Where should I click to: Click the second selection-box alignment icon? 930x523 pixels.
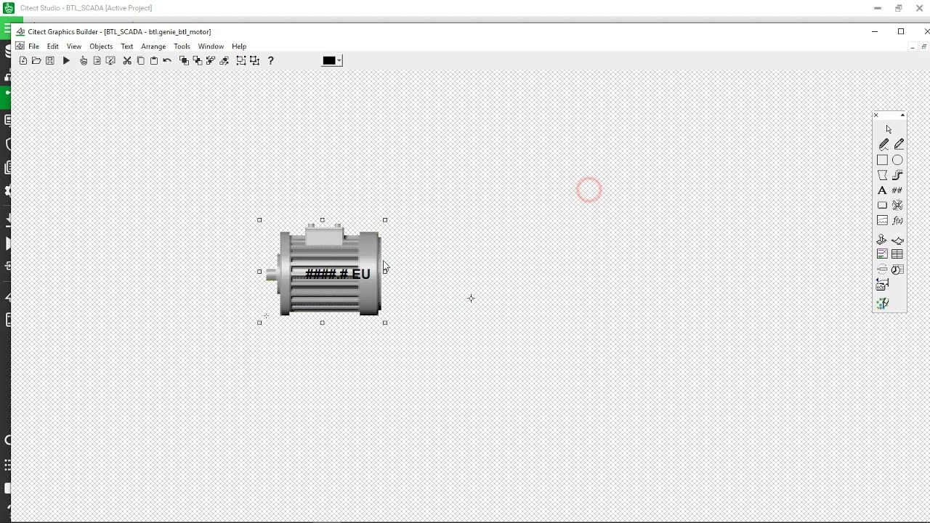[x=254, y=61]
